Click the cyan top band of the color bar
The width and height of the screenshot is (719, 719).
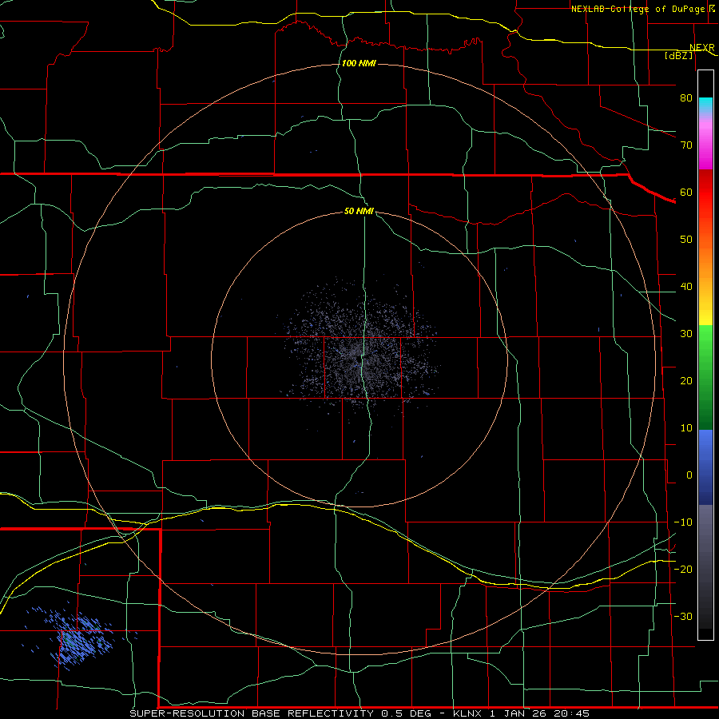705,105
